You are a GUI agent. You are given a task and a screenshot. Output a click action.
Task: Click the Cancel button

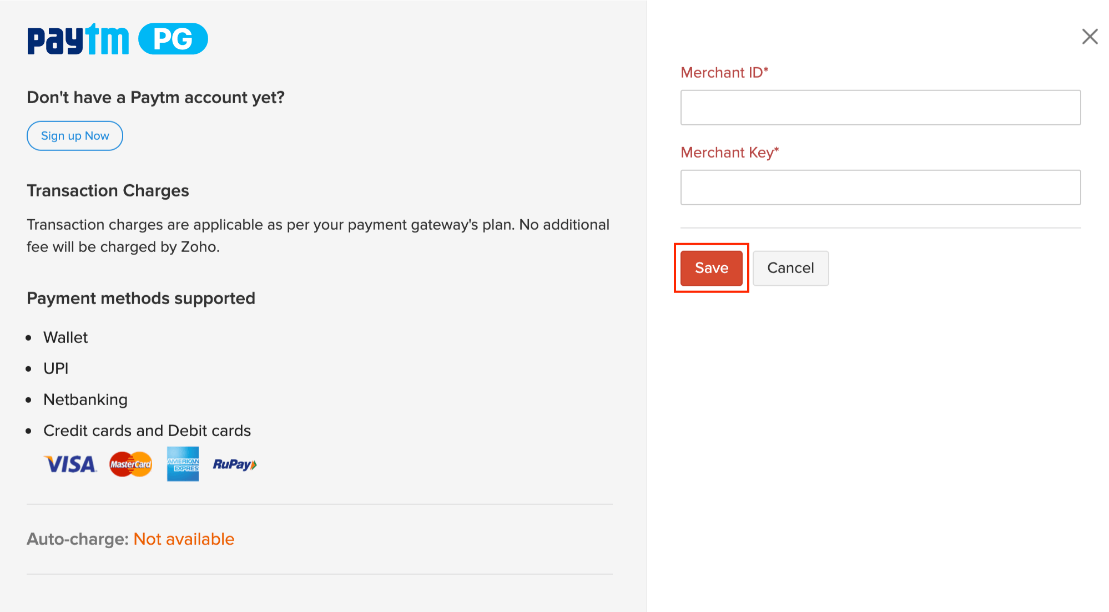[790, 267]
